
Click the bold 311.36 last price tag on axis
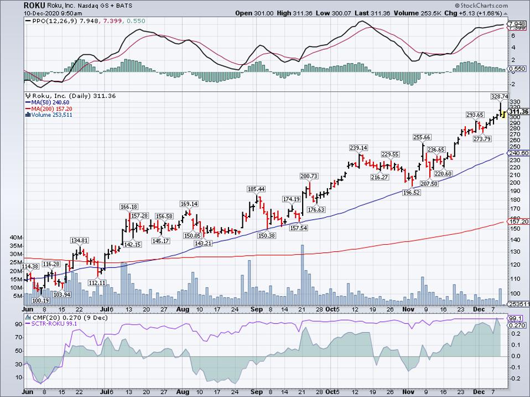[x=518, y=112]
